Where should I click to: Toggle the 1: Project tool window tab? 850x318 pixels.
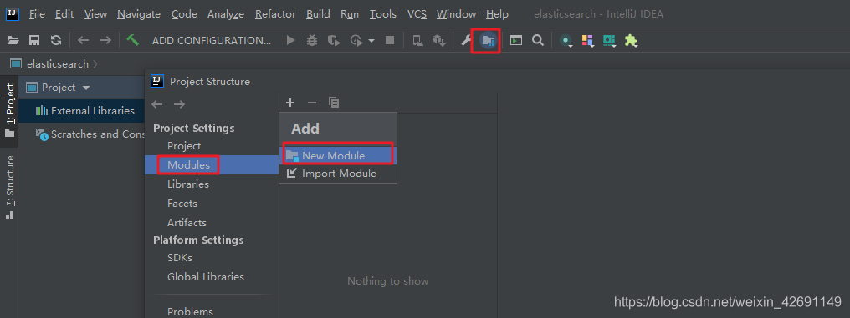point(10,110)
